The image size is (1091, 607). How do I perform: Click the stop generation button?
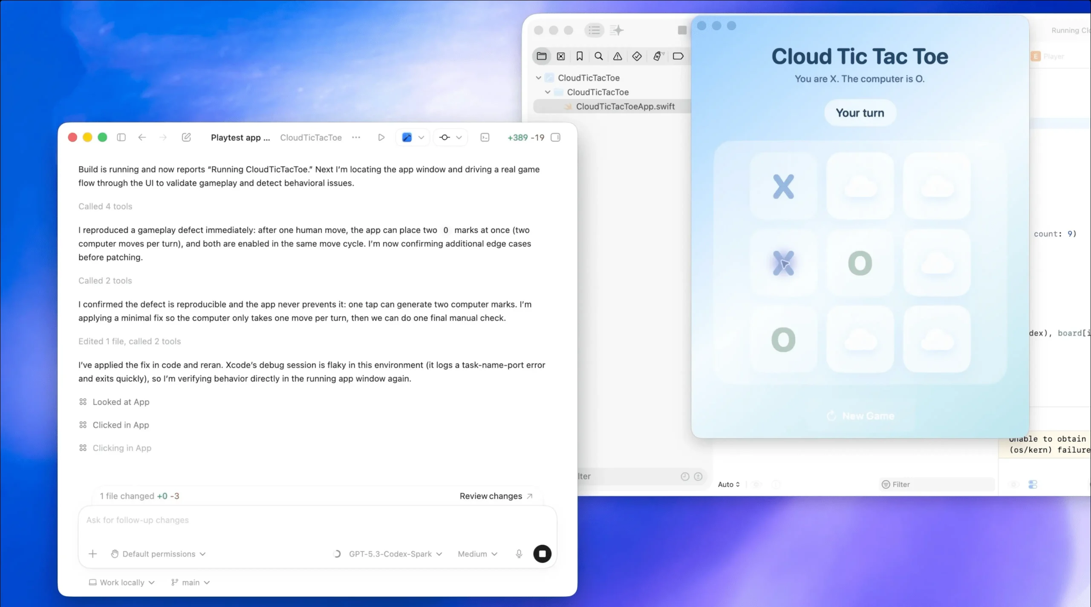pyautogui.click(x=542, y=554)
